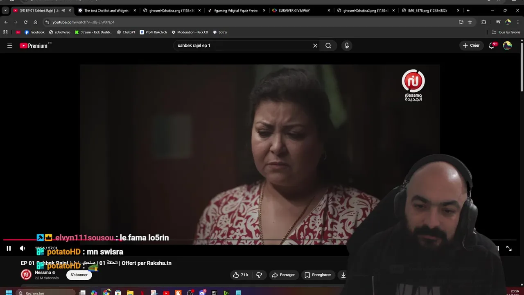Open Chrome from the taskbar
Image resolution: width=524 pixels, height=295 pixels.
pos(106,293)
